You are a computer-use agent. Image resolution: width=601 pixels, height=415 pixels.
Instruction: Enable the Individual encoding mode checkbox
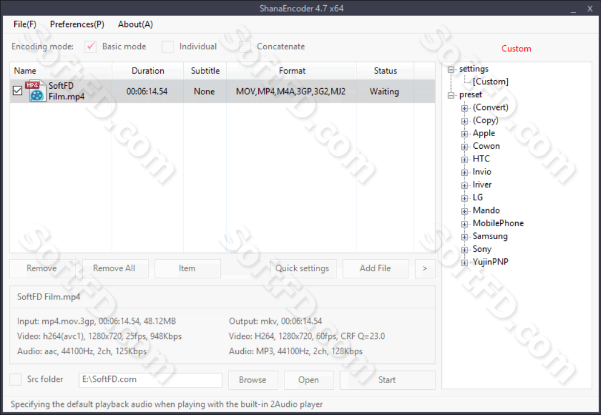pos(168,47)
